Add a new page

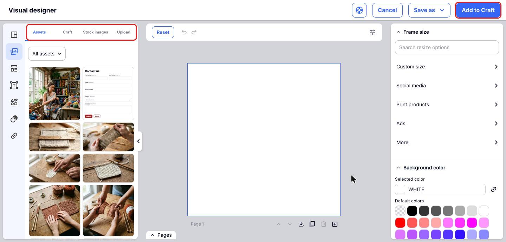(335, 224)
